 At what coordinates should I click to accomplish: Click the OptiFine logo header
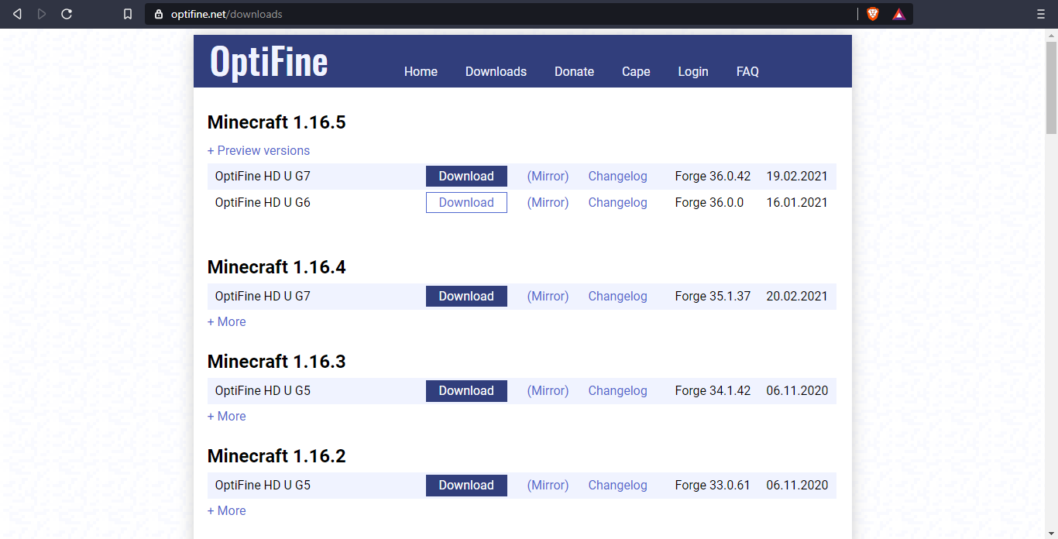click(x=269, y=61)
